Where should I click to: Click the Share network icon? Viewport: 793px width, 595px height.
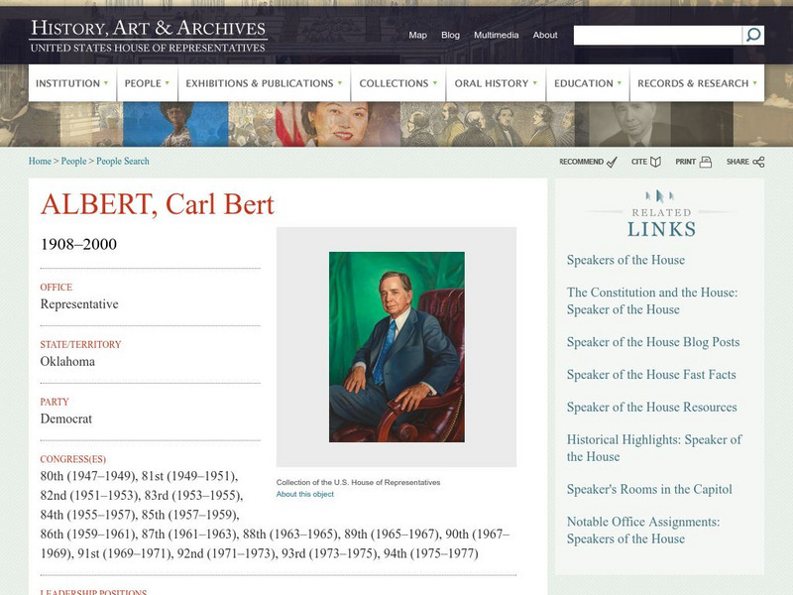(759, 162)
